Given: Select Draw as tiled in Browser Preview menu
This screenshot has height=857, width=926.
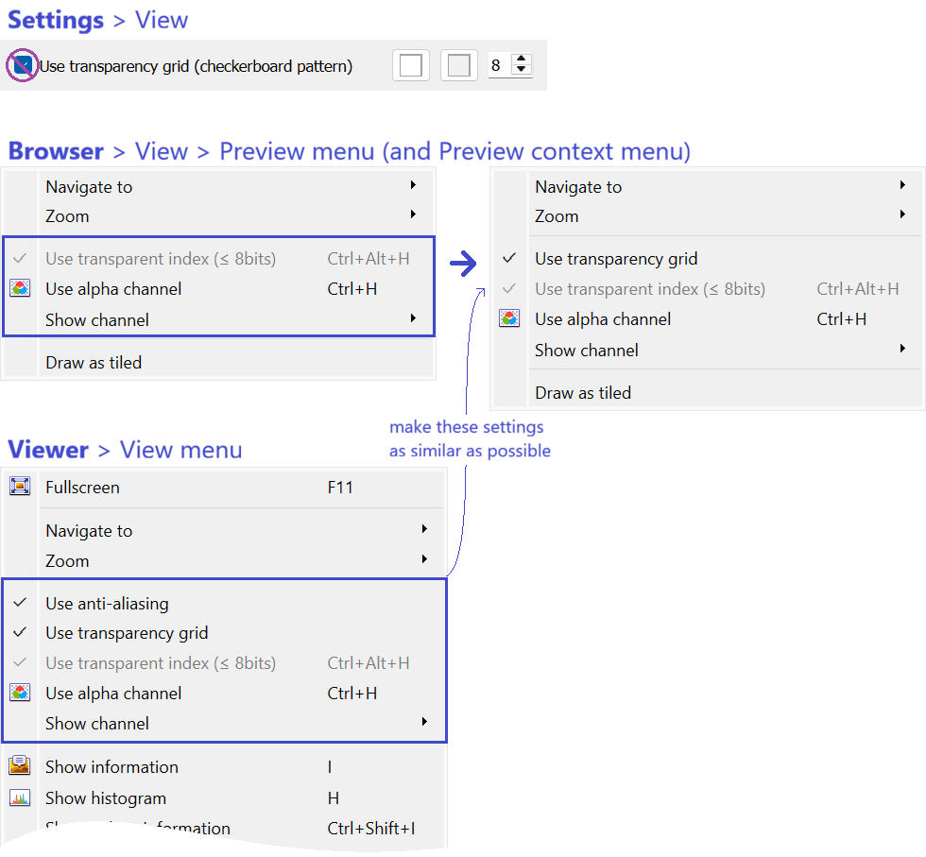Looking at the screenshot, I should click(94, 362).
